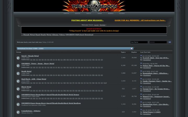Screen dimensions: 188x117
Task: Open subforum [A] under Speed - Thrash Metal
Action: point(31,60)
